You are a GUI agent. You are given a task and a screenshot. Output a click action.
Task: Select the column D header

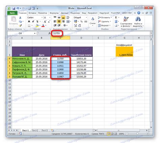[81, 38]
